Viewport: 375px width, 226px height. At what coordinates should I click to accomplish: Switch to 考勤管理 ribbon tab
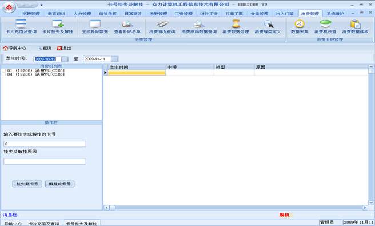pos(158,14)
